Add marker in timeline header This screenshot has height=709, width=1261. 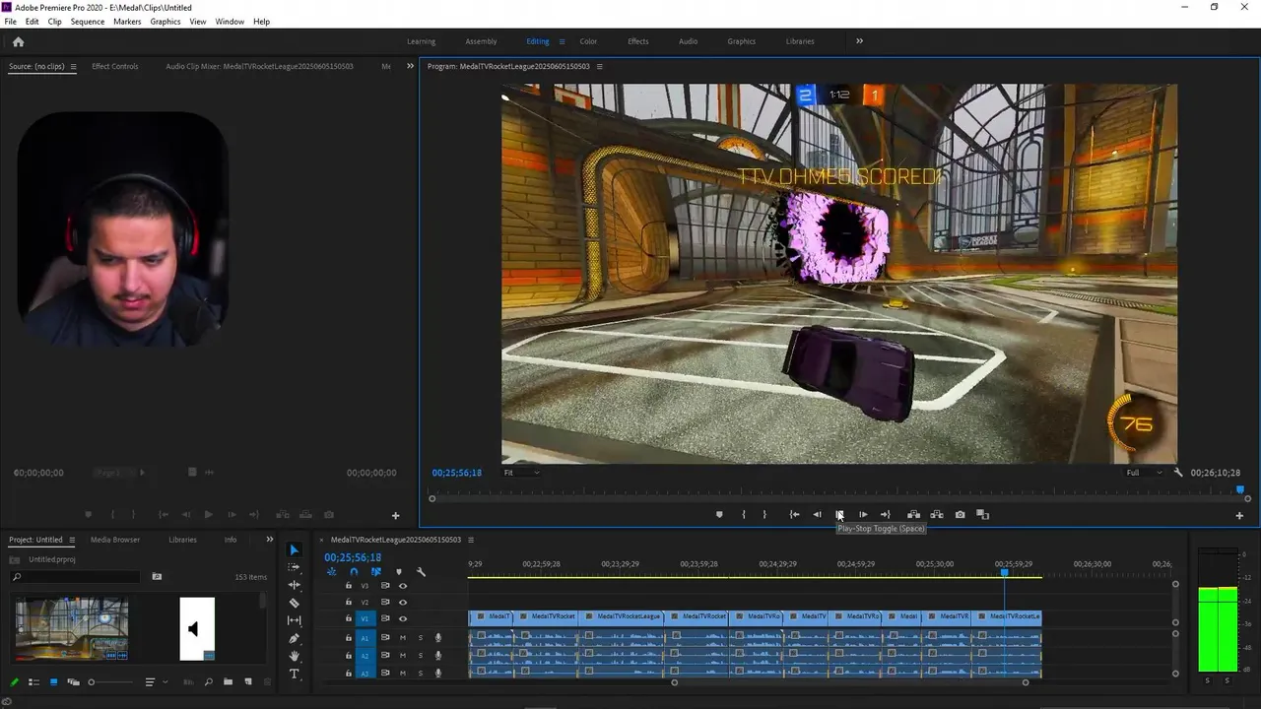pos(398,572)
